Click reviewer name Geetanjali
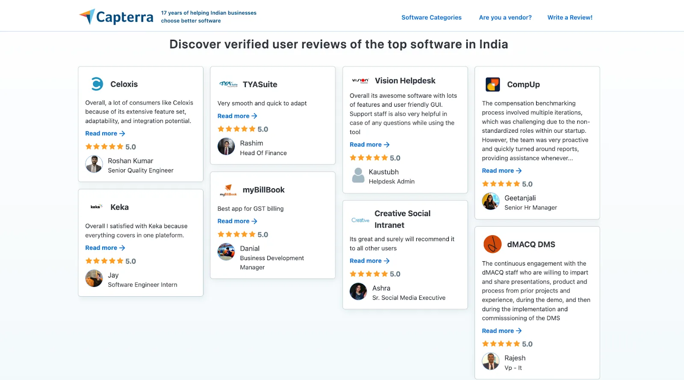The height and width of the screenshot is (380, 684). click(520, 198)
